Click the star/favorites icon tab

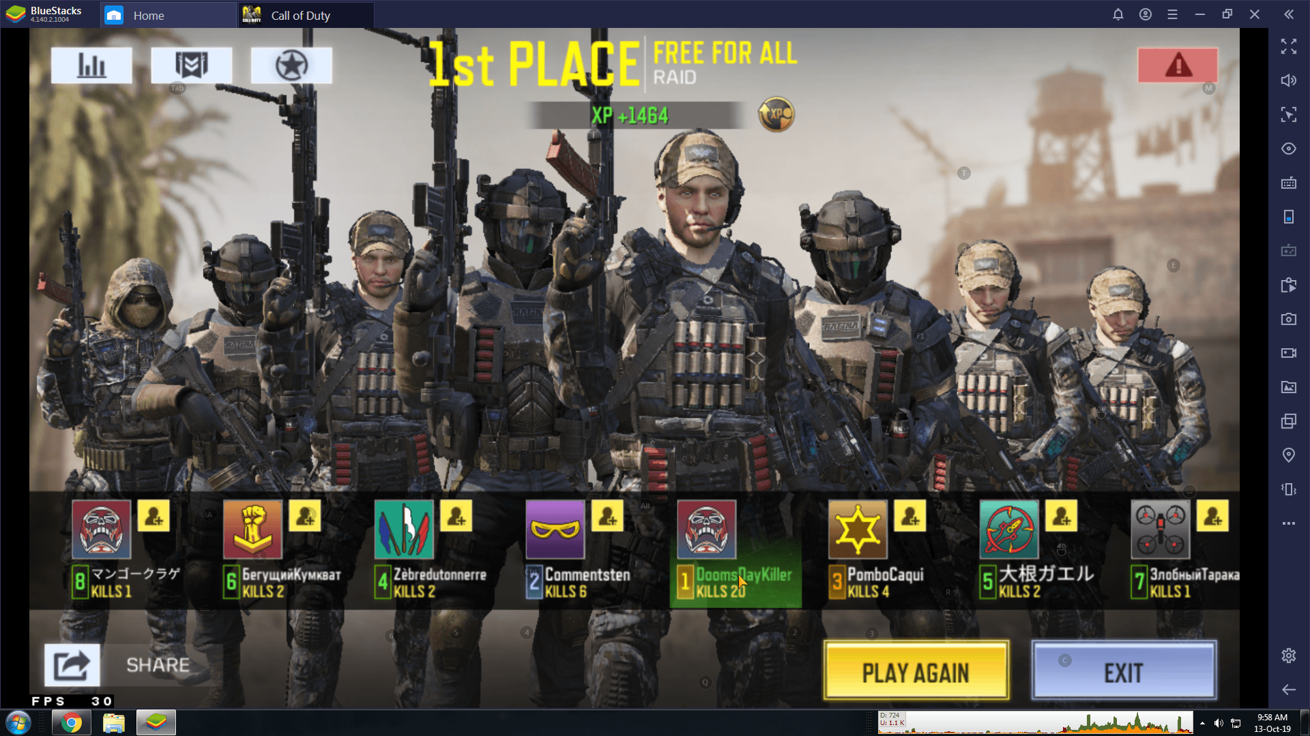(291, 64)
